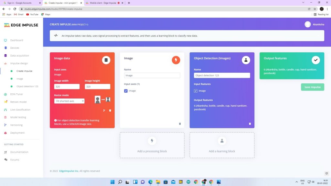Click the Image width input field

[x=67, y=87]
